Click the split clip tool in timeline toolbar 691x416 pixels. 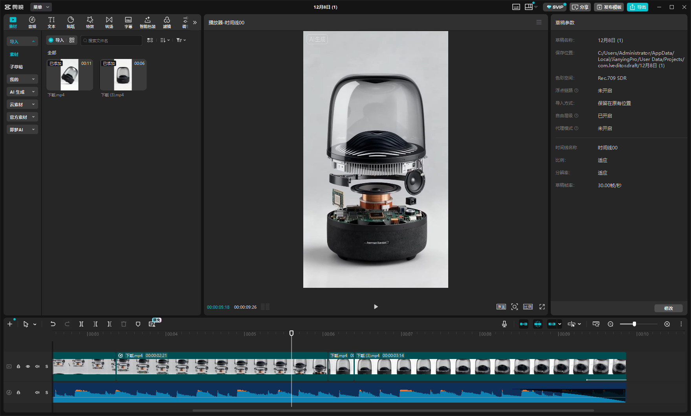(x=81, y=324)
